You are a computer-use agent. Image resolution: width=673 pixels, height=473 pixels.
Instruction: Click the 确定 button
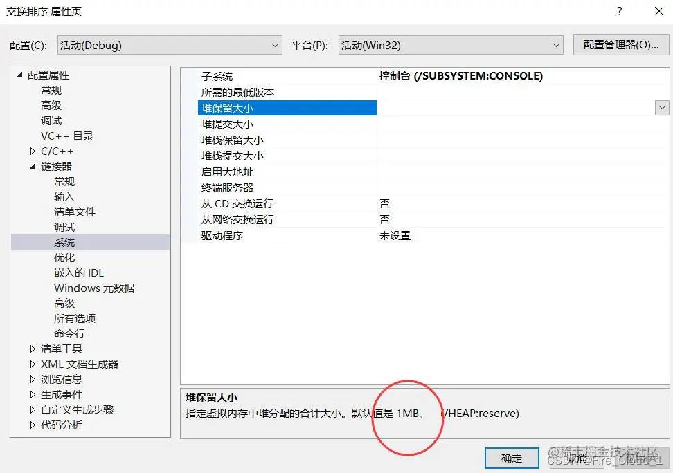(x=512, y=458)
